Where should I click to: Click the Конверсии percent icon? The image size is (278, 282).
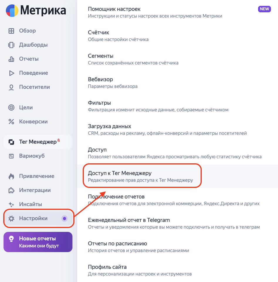(11, 122)
